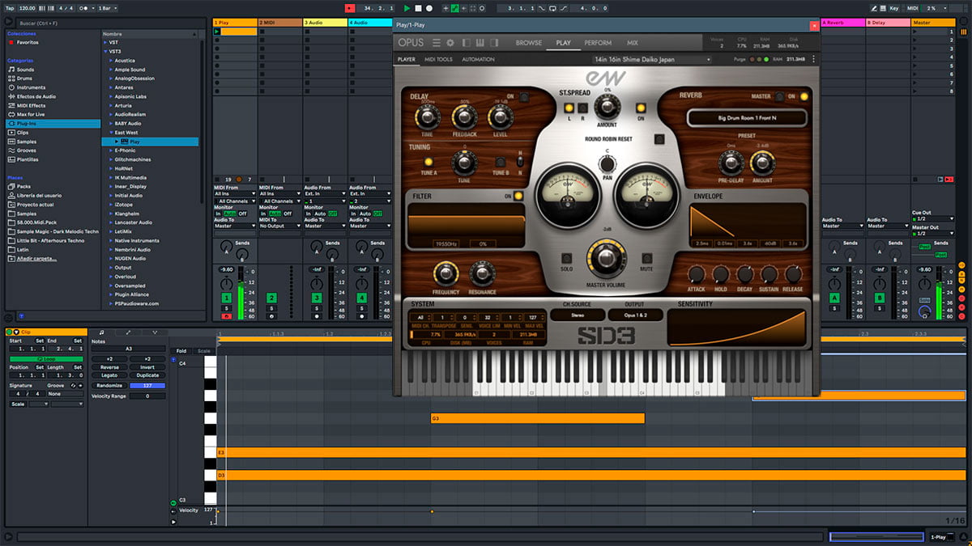This screenshot has width=972, height=546.
Task: Toggle TUNE B switch
Action: pos(500,162)
